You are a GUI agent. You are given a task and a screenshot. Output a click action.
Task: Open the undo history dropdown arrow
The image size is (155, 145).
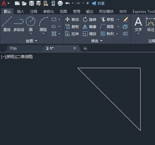(x=73, y=3)
